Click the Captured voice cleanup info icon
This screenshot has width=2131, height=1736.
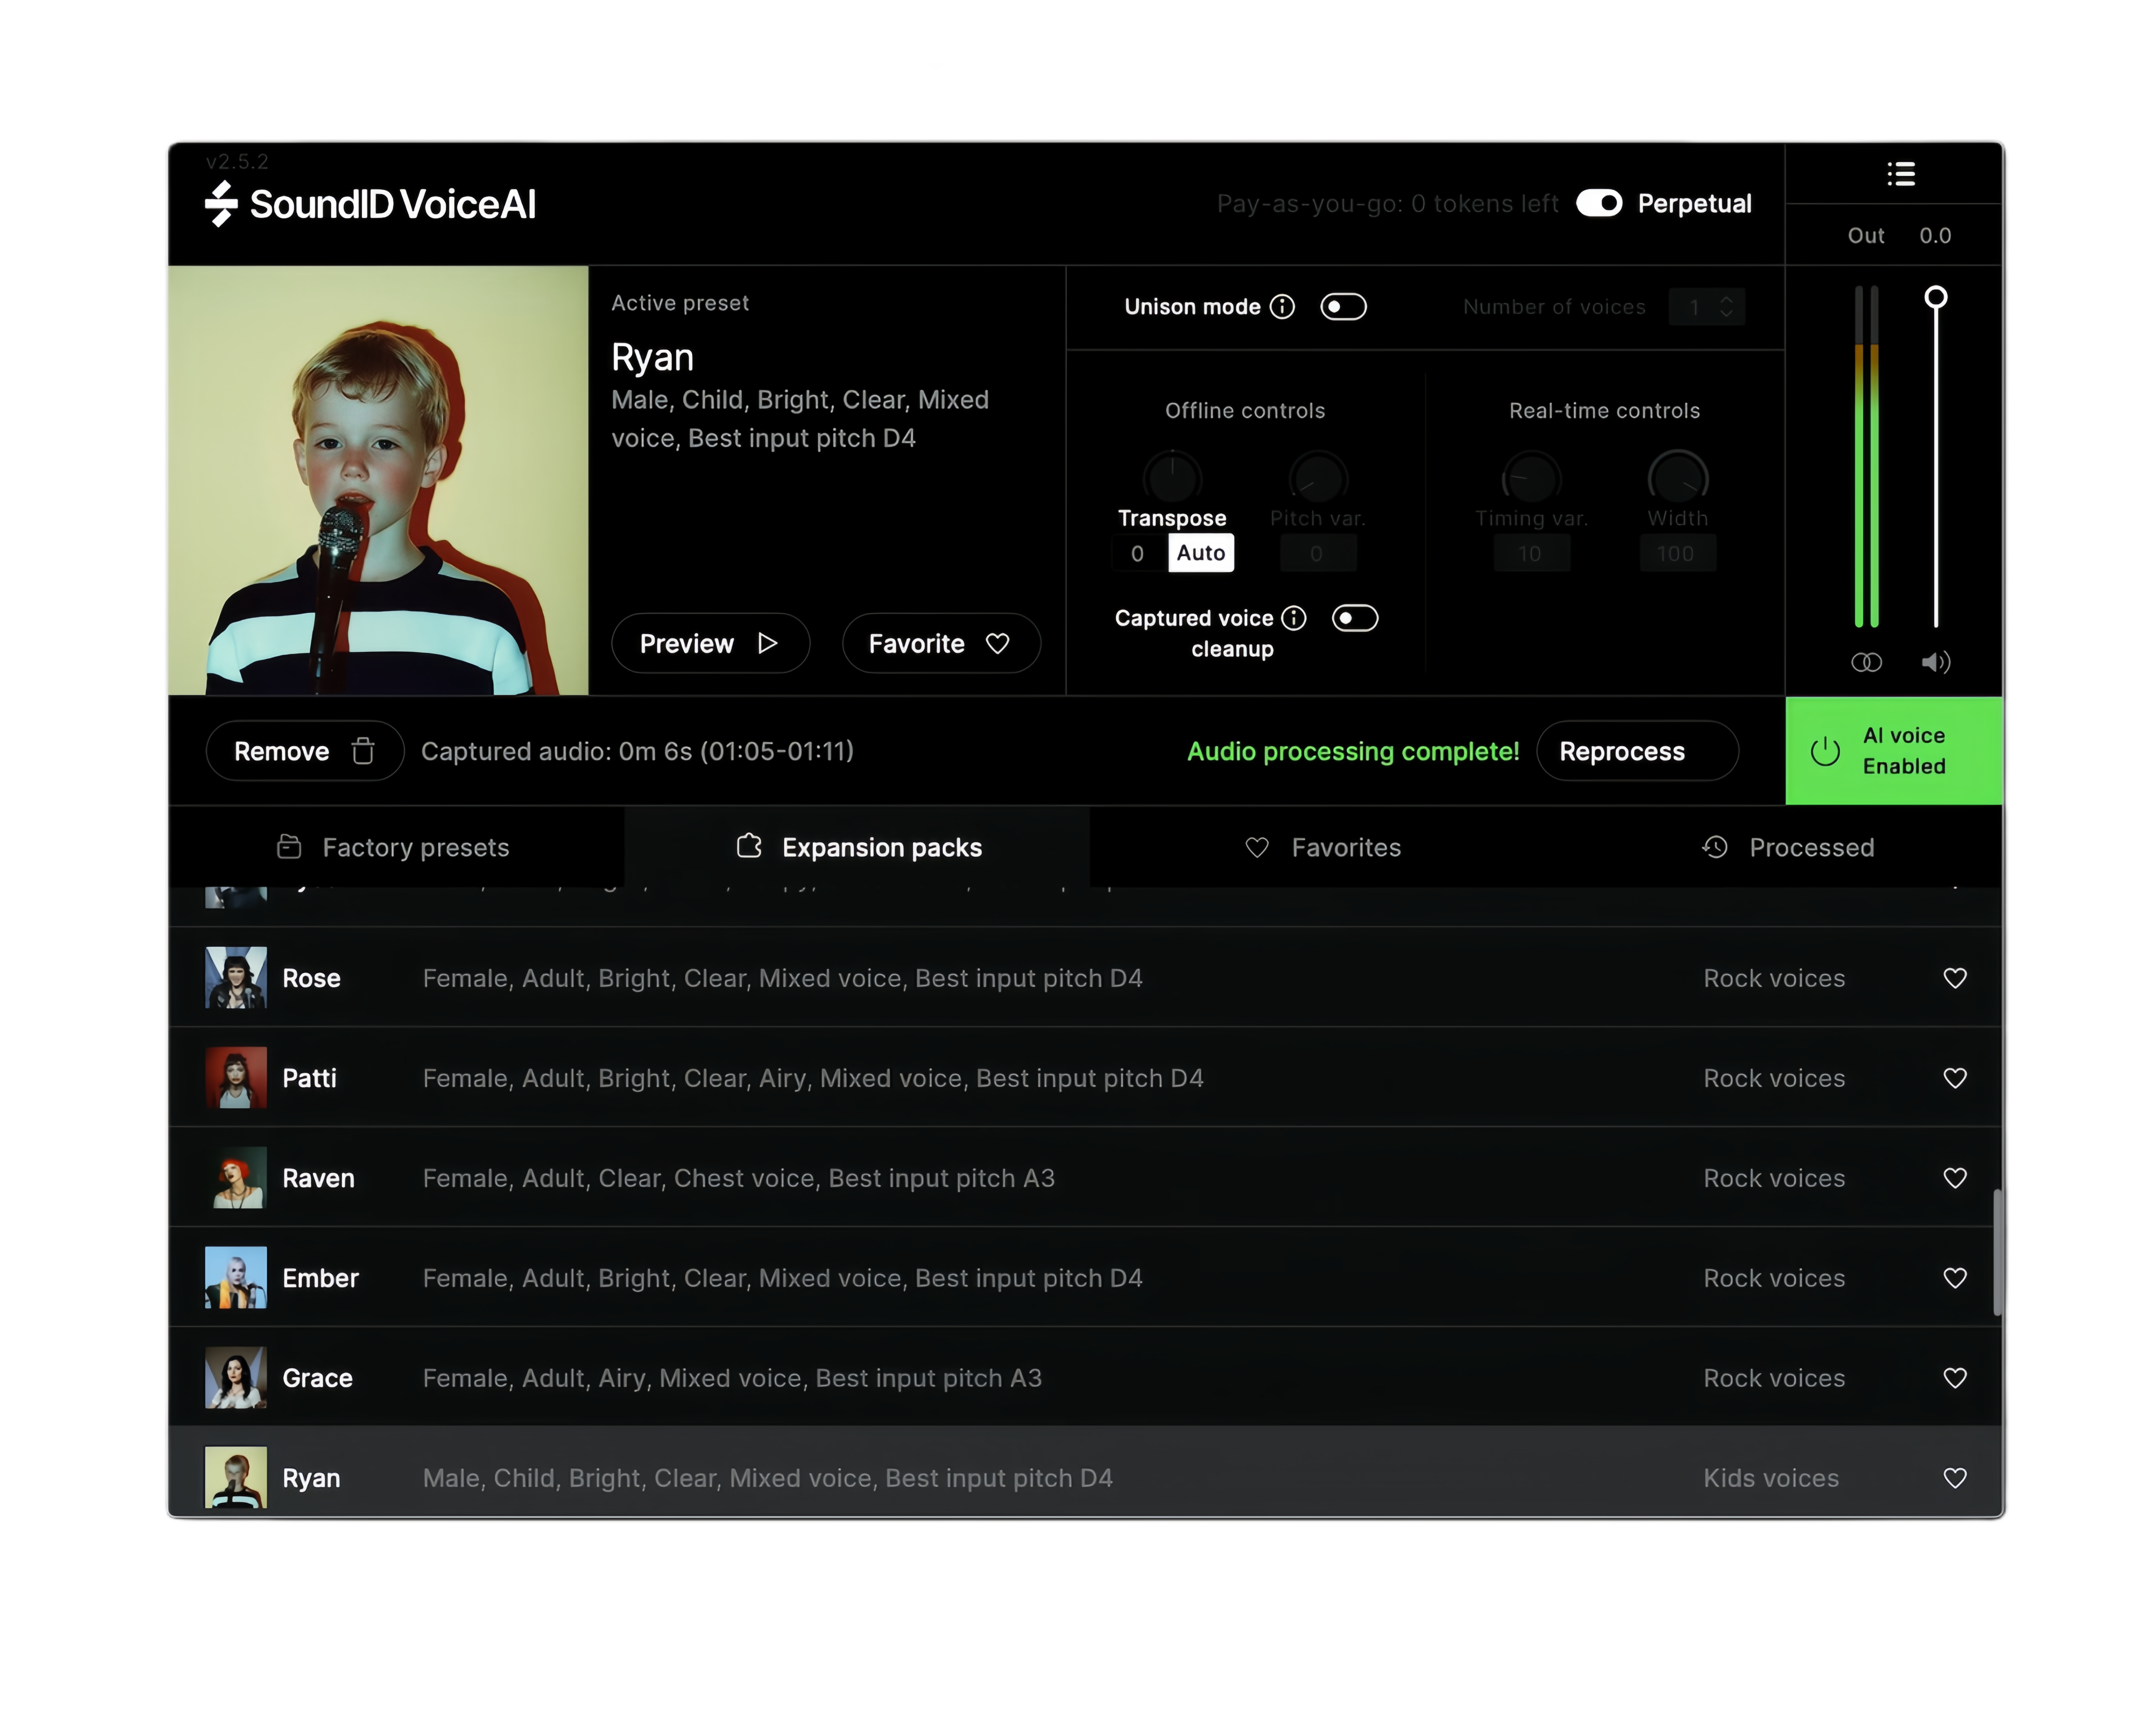[x=1294, y=618]
